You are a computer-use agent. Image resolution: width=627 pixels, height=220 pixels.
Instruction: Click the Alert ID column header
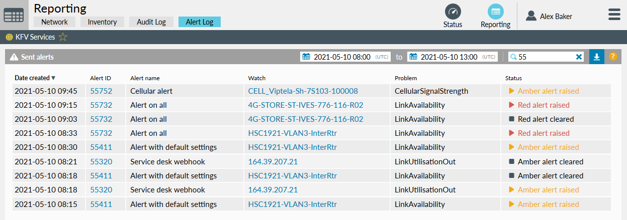tap(101, 78)
